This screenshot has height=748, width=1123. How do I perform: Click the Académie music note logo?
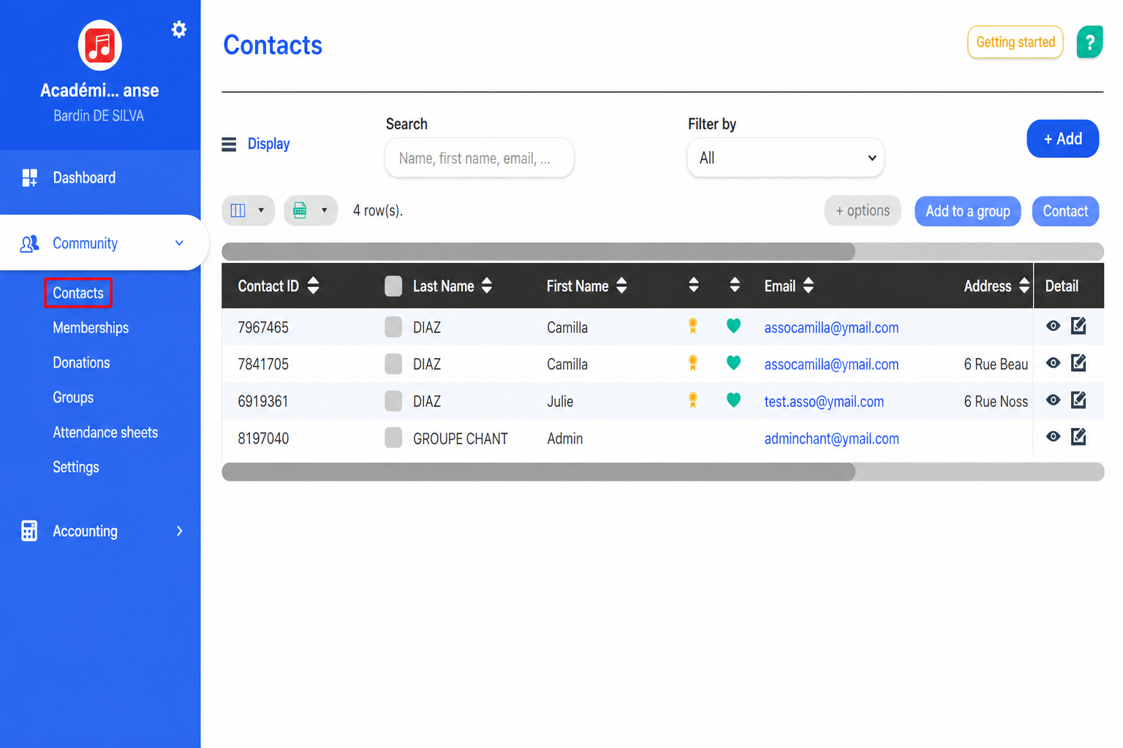click(x=100, y=45)
